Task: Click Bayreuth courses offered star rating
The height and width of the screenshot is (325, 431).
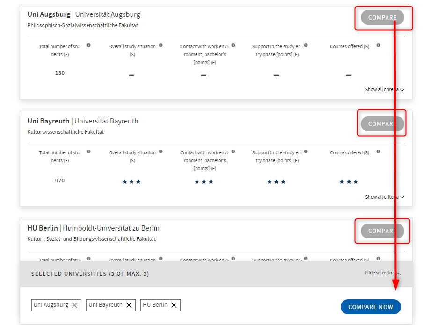Action: pyautogui.click(x=349, y=181)
